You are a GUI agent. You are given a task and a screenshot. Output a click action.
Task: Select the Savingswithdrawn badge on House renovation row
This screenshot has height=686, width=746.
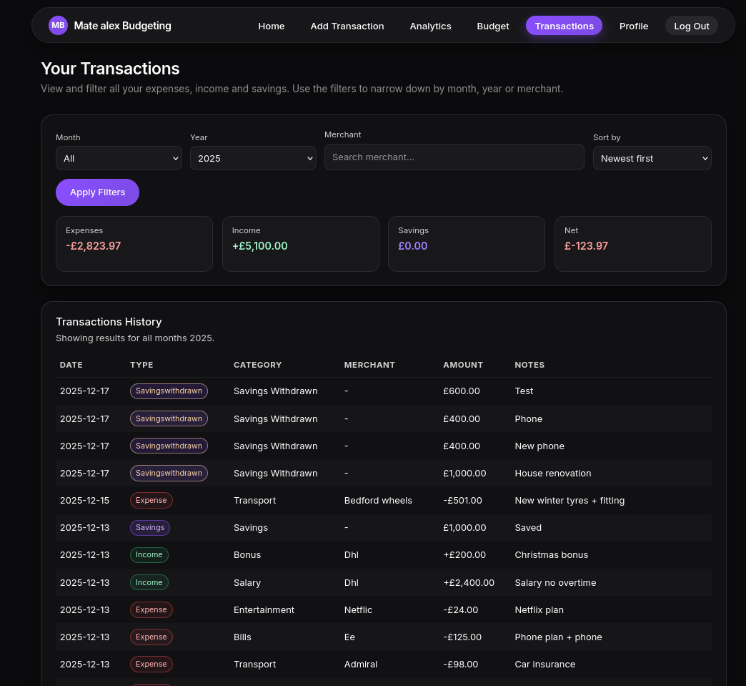coord(169,473)
